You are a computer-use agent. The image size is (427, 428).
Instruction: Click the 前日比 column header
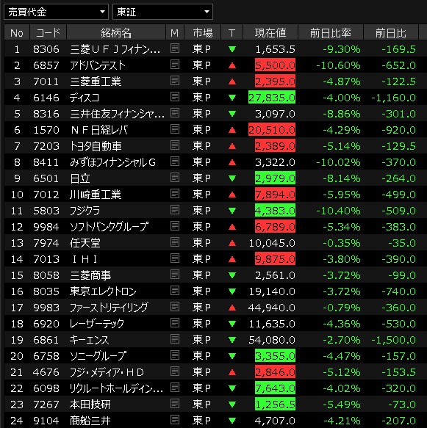(x=391, y=33)
